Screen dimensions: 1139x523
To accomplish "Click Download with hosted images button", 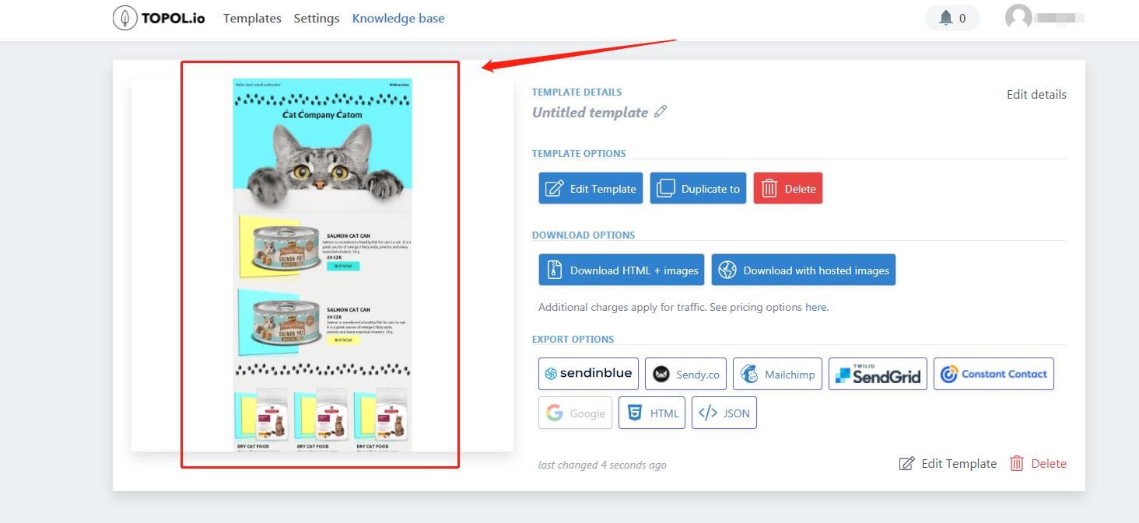I will [x=804, y=270].
